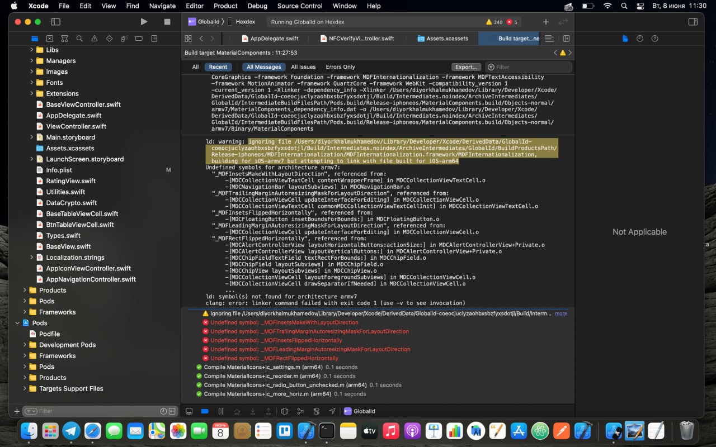This screenshot has height=447, width=716.
Task: Open the Project navigator folder icon
Action: click(x=35, y=39)
